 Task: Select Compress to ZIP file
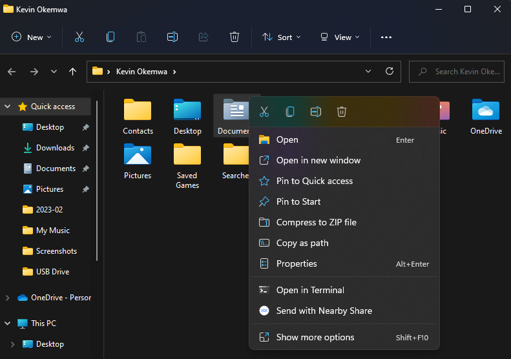pyautogui.click(x=316, y=222)
